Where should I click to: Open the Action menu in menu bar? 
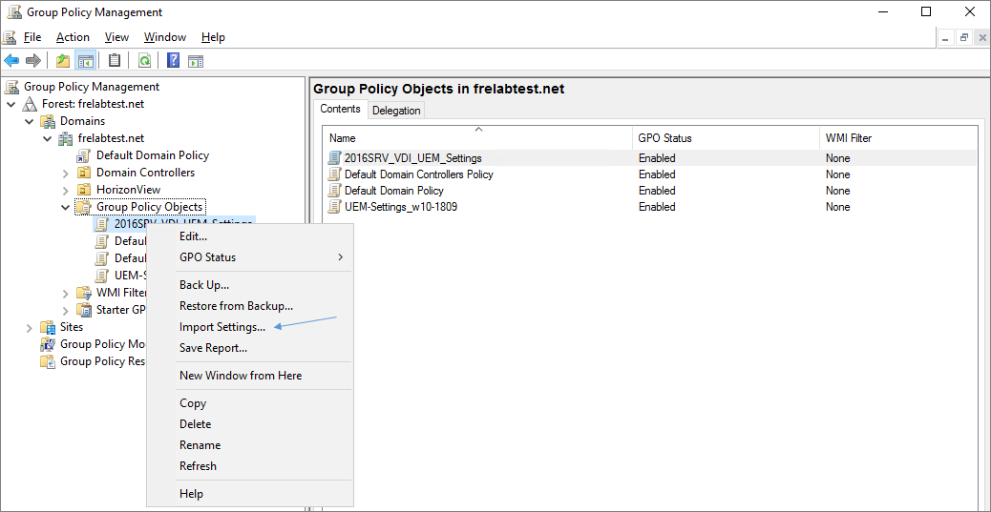point(73,37)
